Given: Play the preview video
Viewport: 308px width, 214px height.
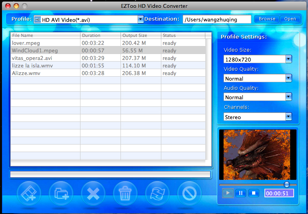Looking at the screenshot, I should tap(228, 193).
